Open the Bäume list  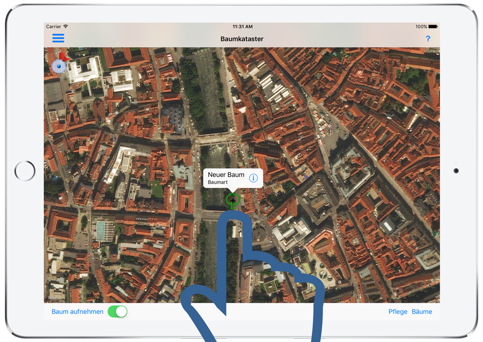click(x=422, y=311)
